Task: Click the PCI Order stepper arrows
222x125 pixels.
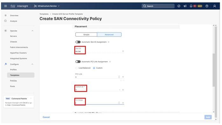Action: pos(119,103)
